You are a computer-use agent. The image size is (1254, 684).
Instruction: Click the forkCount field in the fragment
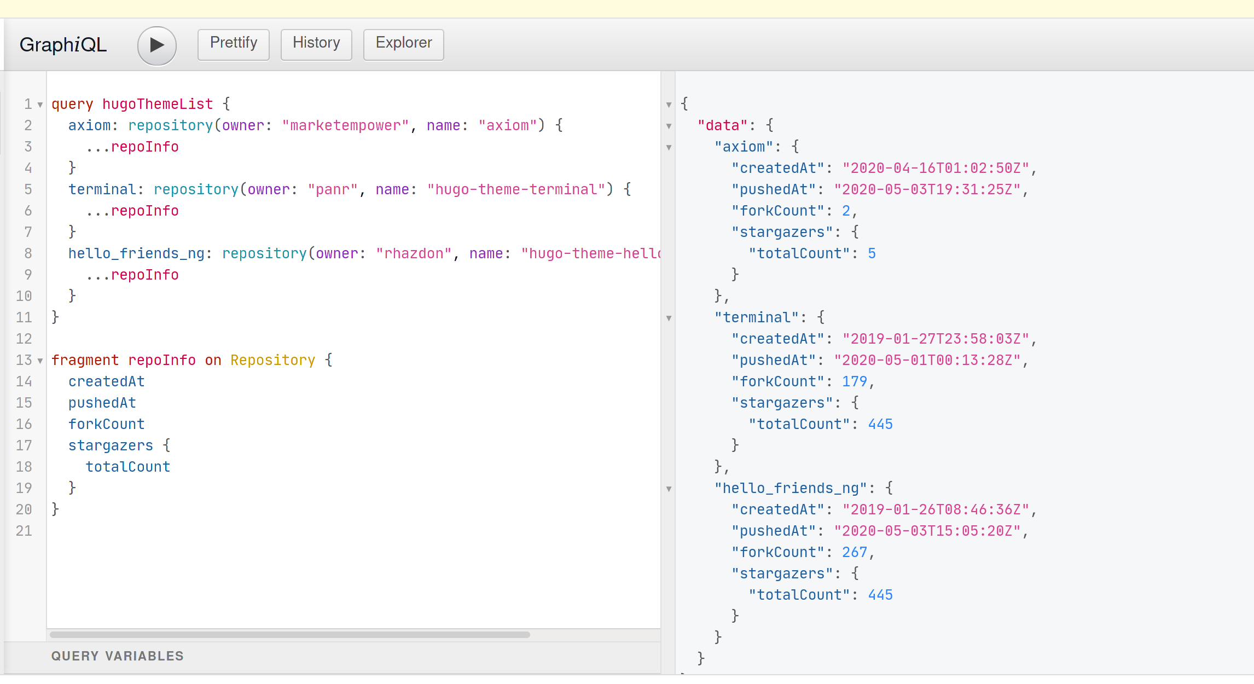click(107, 424)
